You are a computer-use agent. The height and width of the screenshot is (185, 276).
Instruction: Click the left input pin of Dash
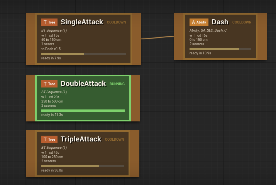179,36
